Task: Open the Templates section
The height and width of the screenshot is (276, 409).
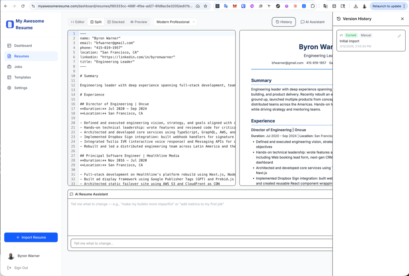Action: (23, 77)
